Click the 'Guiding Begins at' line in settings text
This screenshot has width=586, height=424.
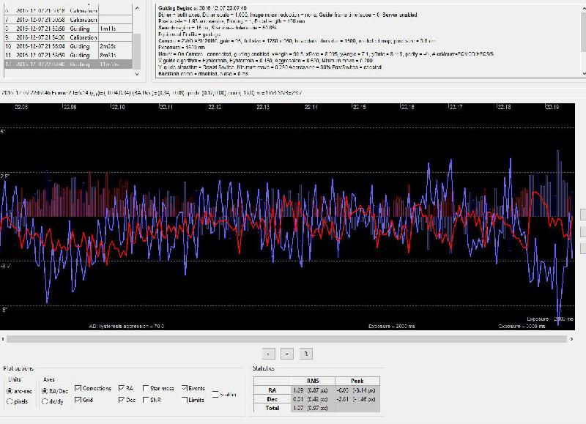point(202,8)
